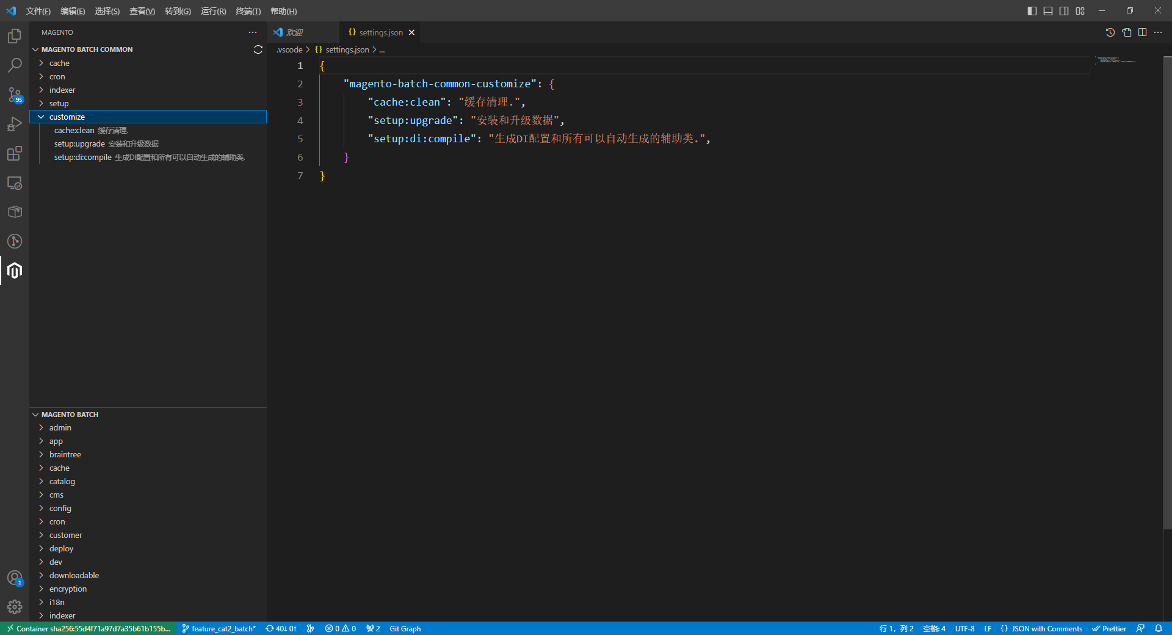
Task: Click the LF end of line indicator
Action: 988,628
